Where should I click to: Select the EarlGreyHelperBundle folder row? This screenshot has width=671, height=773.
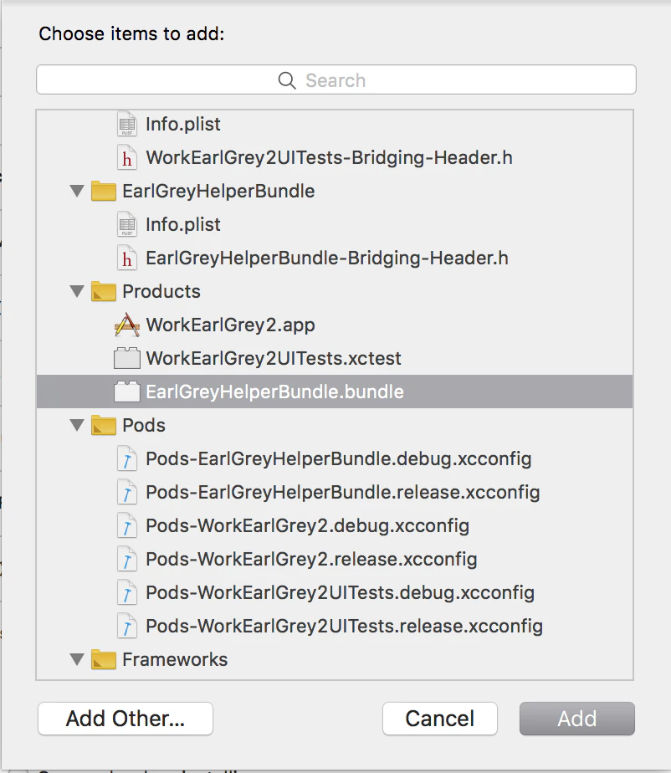click(x=335, y=192)
